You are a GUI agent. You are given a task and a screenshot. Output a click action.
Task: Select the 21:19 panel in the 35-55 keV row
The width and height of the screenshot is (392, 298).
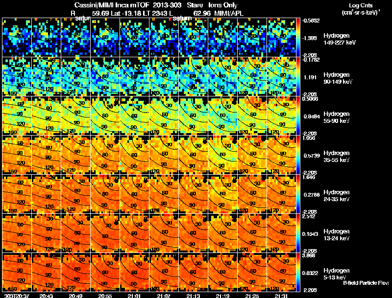[223, 155]
